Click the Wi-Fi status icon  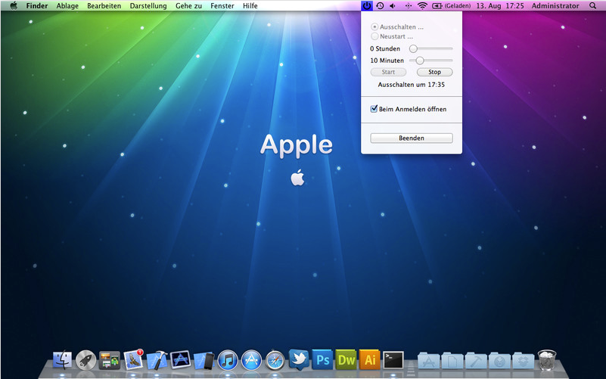click(x=422, y=6)
